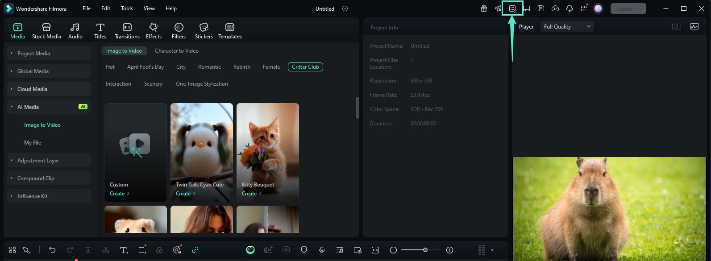Switch to the Audio tab
Screen dimensions: 711x261
(75, 31)
